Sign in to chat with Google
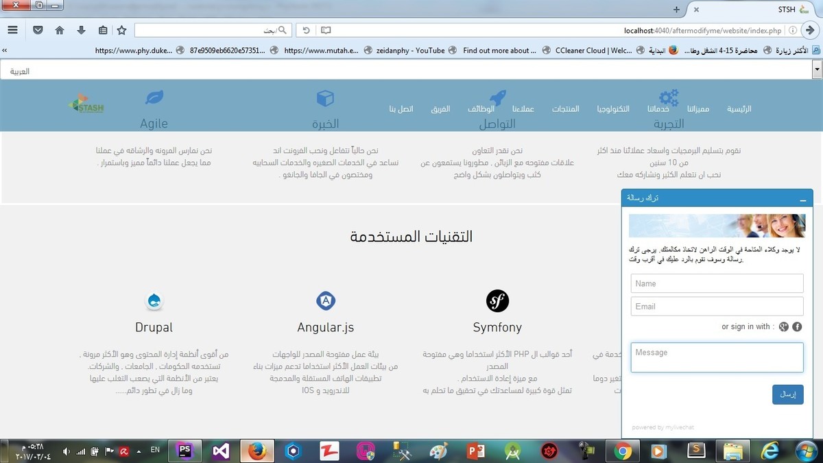The image size is (823, 463). coord(784,327)
